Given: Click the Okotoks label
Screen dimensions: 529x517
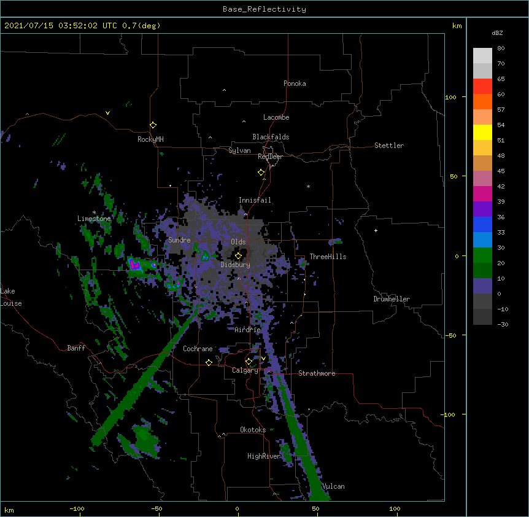Looking at the screenshot, I should (253, 430).
